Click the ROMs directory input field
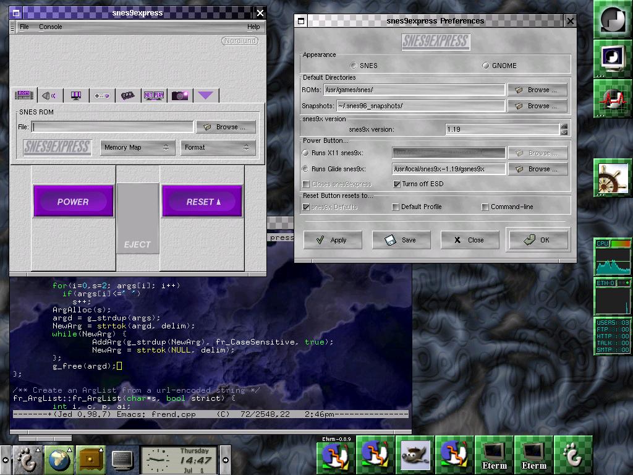The width and height of the screenshot is (633, 475). pyautogui.click(x=414, y=90)
